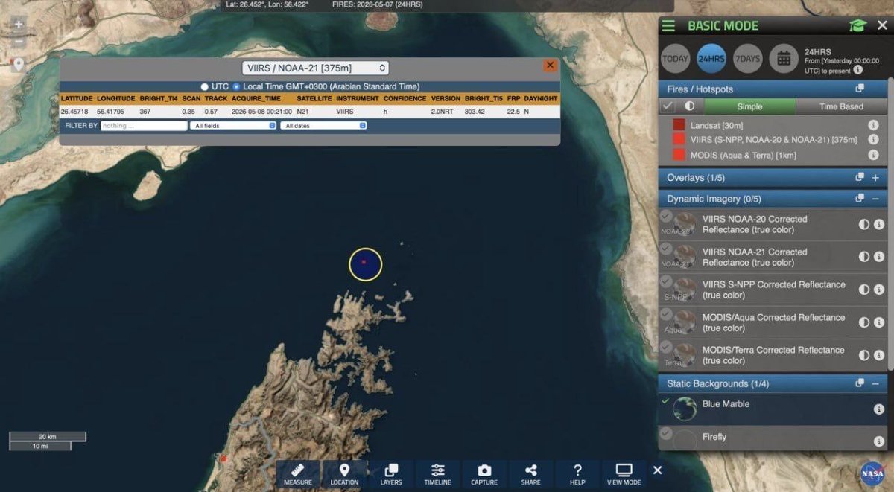Click the MODIS [1km] red swatch

pos(679,155)
